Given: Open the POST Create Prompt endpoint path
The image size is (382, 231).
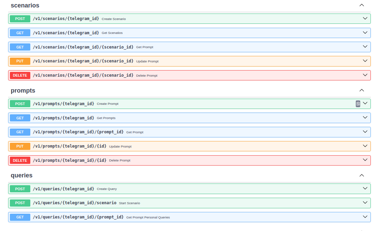Looking at the screenshot, I should pyautogui.click(x=63, y=104).
